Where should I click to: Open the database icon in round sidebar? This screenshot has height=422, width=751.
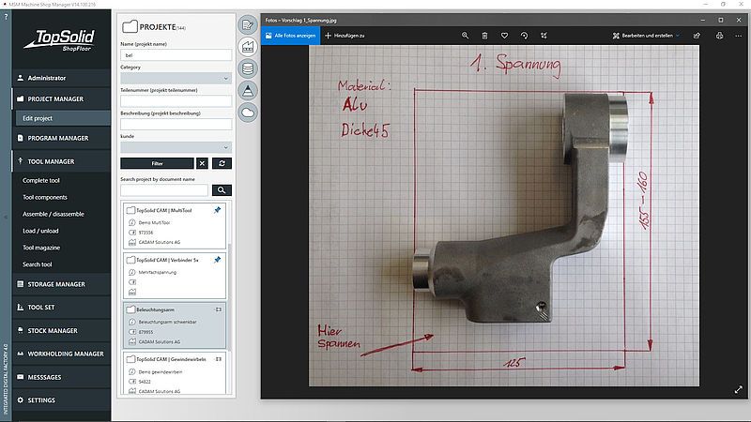[248, 68]
